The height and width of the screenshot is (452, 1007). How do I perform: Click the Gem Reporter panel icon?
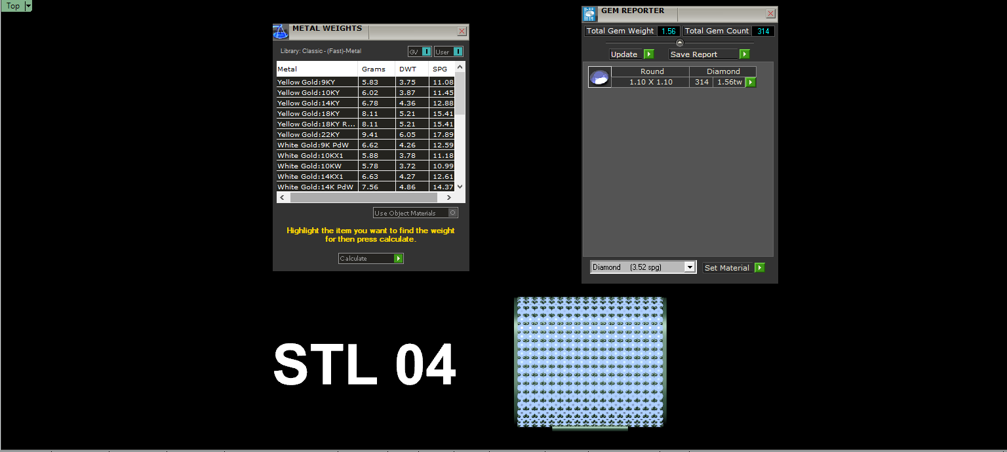coord(589,14)
